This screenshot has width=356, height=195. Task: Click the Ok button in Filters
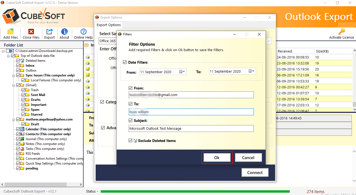click(217, 158)
